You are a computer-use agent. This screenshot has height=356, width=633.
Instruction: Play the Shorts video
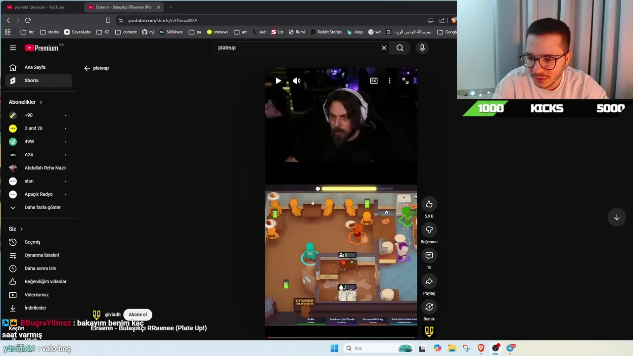[x=278, y=81]
